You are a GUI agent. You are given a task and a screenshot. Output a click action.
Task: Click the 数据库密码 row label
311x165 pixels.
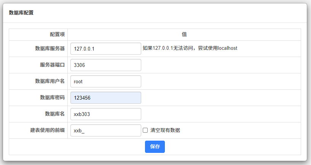52,98
